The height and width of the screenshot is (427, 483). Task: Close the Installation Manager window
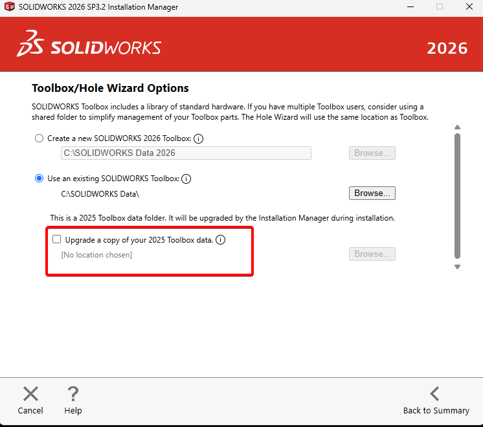(x=469, y=6)
